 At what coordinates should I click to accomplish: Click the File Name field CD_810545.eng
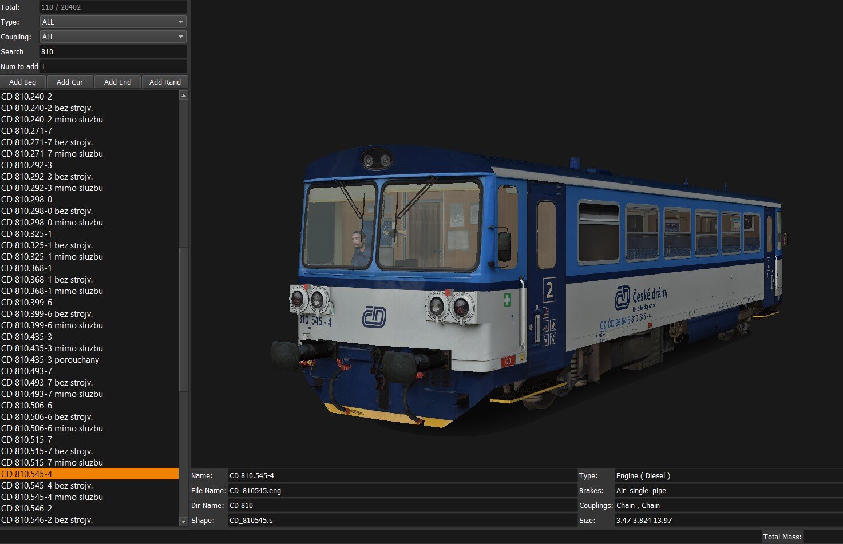click(402, 490)
